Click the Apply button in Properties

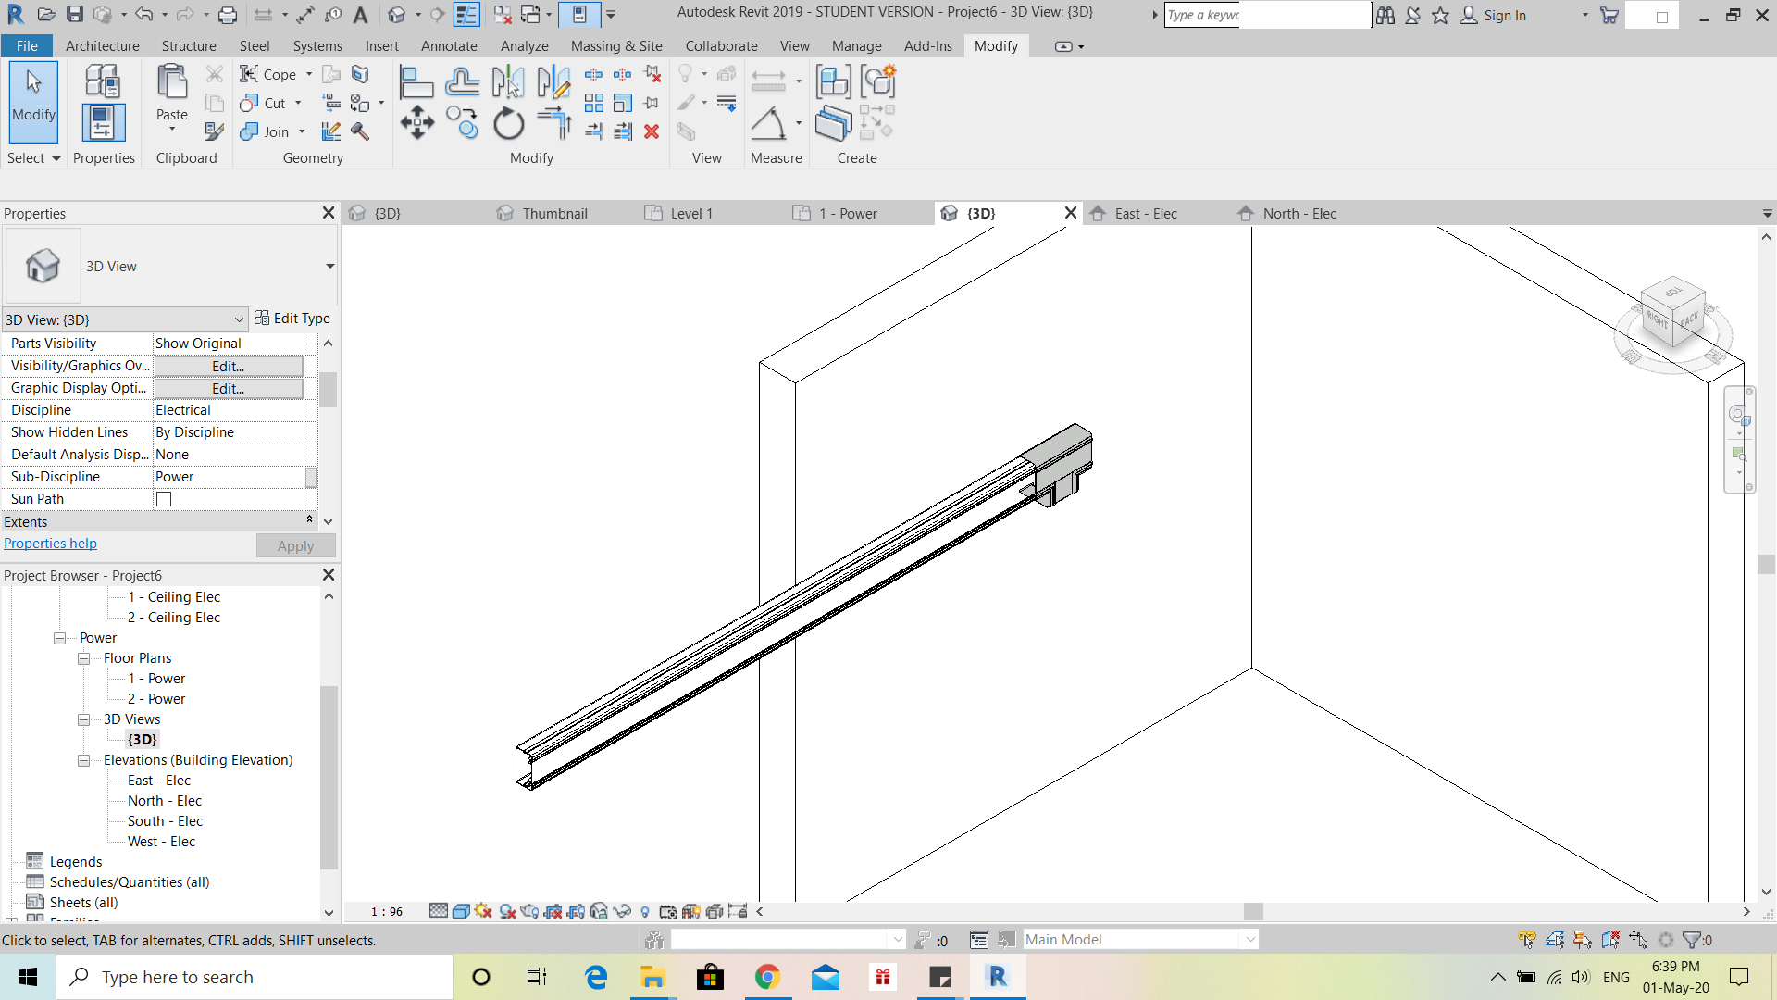tap(295, 545)
